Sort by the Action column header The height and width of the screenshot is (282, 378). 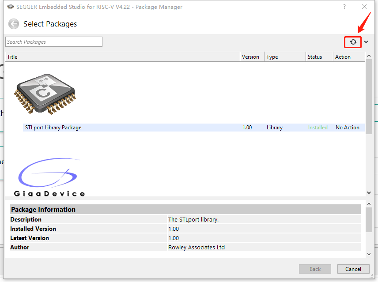click(349, 57)
